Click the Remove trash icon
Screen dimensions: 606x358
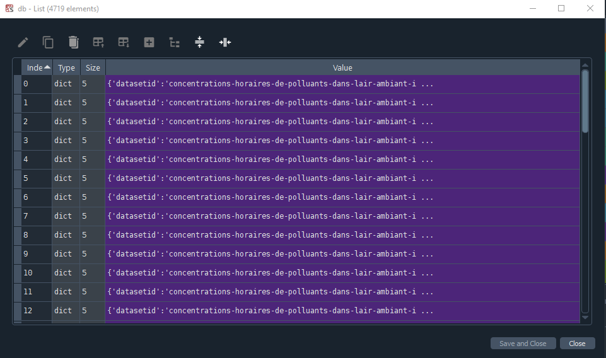point(73,42)
